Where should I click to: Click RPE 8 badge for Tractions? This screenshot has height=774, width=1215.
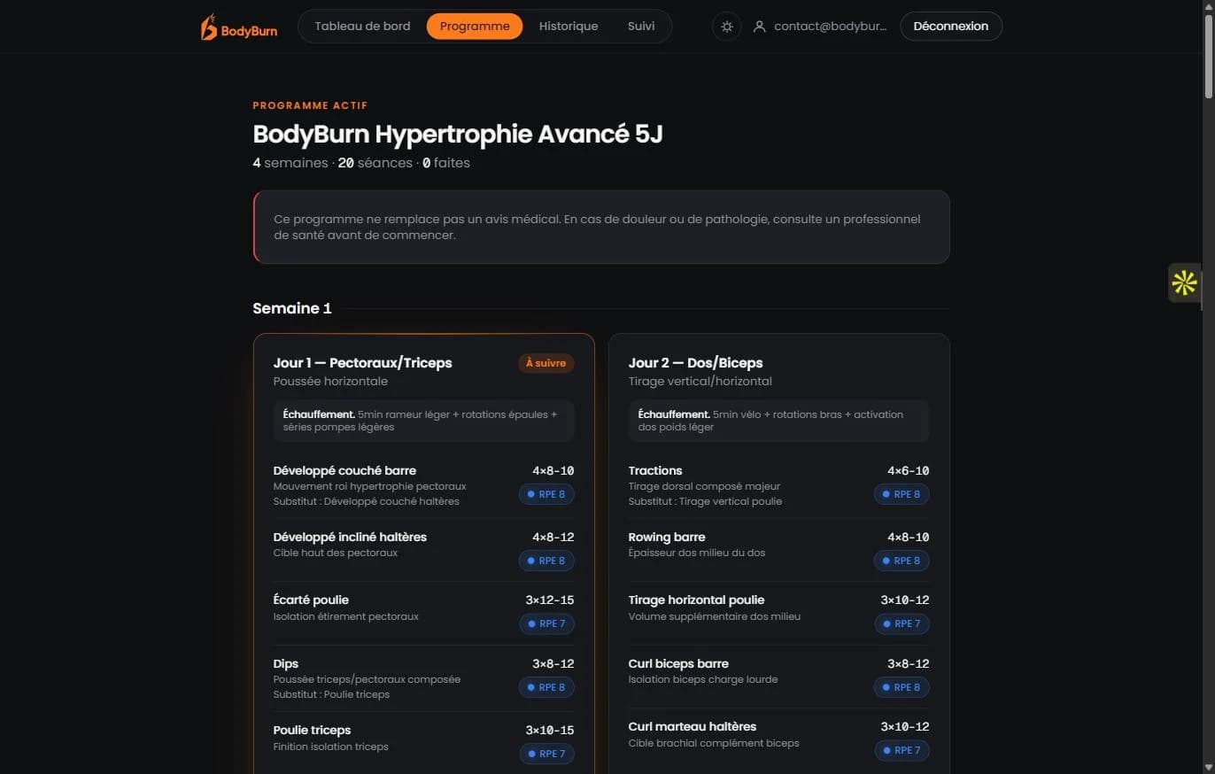point(902,494)
